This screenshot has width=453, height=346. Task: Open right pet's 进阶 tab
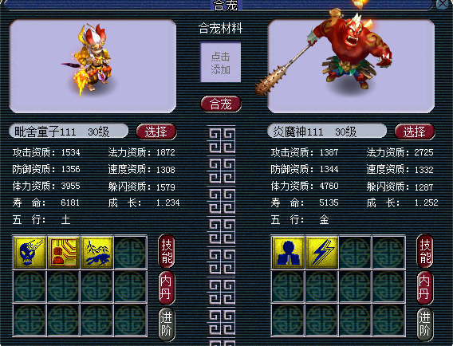(x=425, y=324)
